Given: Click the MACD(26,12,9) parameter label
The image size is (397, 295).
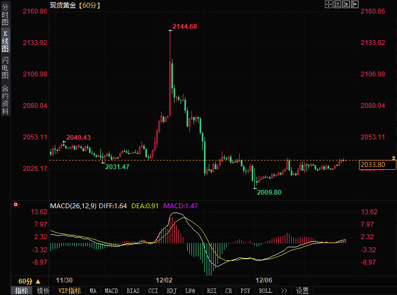Looking at the screenshot, I should [73, 206].
